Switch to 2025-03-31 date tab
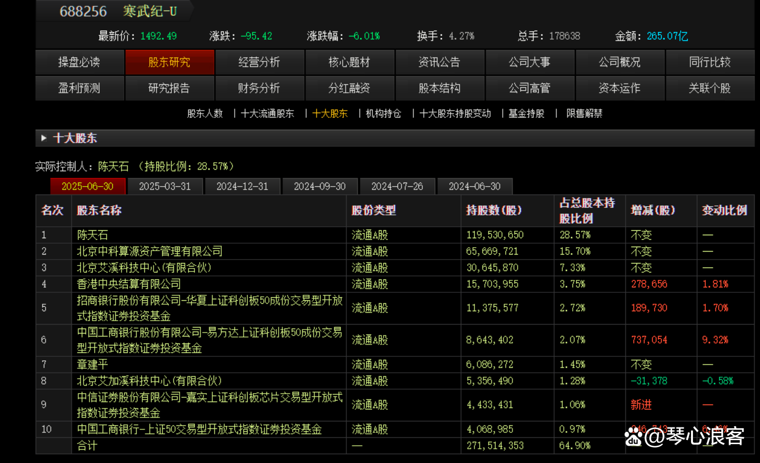Screen dimensions: 760x463 [165, 186]
